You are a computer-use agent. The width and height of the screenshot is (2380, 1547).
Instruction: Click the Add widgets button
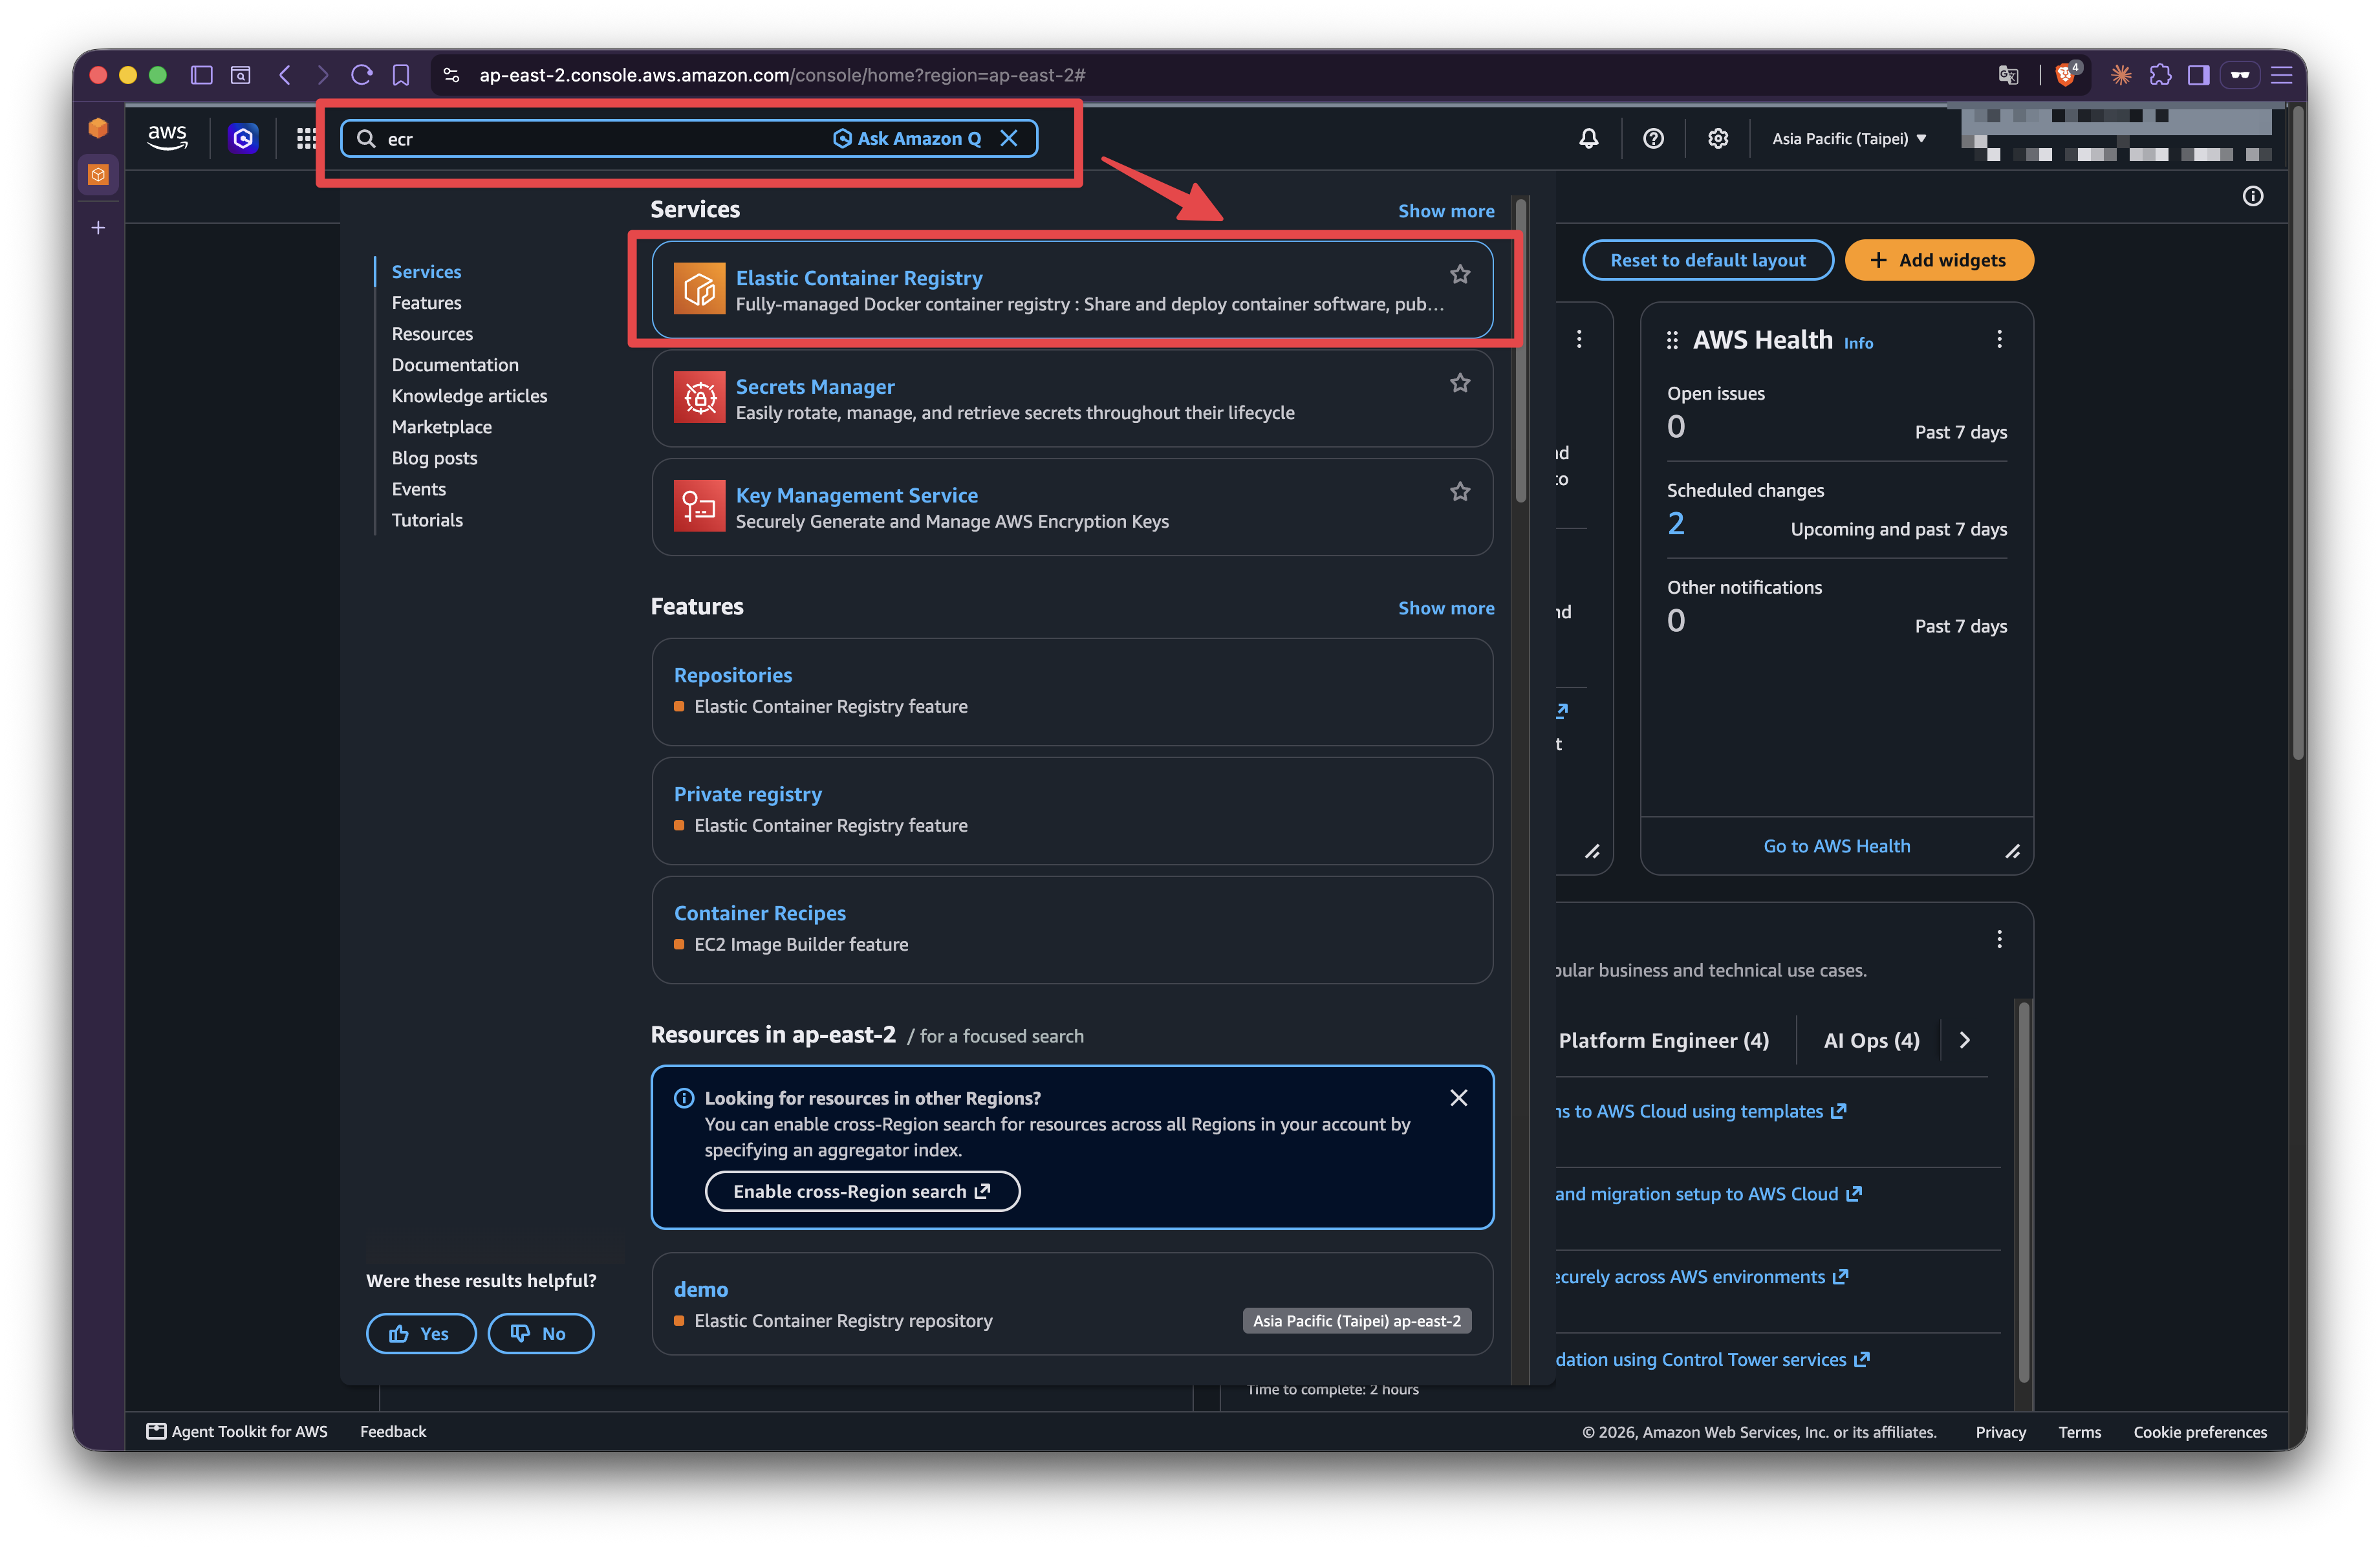[1938, 260]
